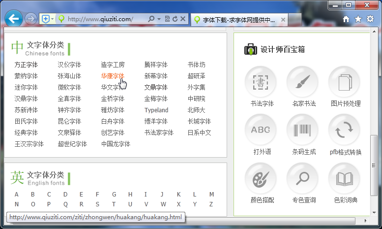The height and width of the screenshot is (229, 382).
Task: Open the 书法家字体 font category
Action: point(159,132)
